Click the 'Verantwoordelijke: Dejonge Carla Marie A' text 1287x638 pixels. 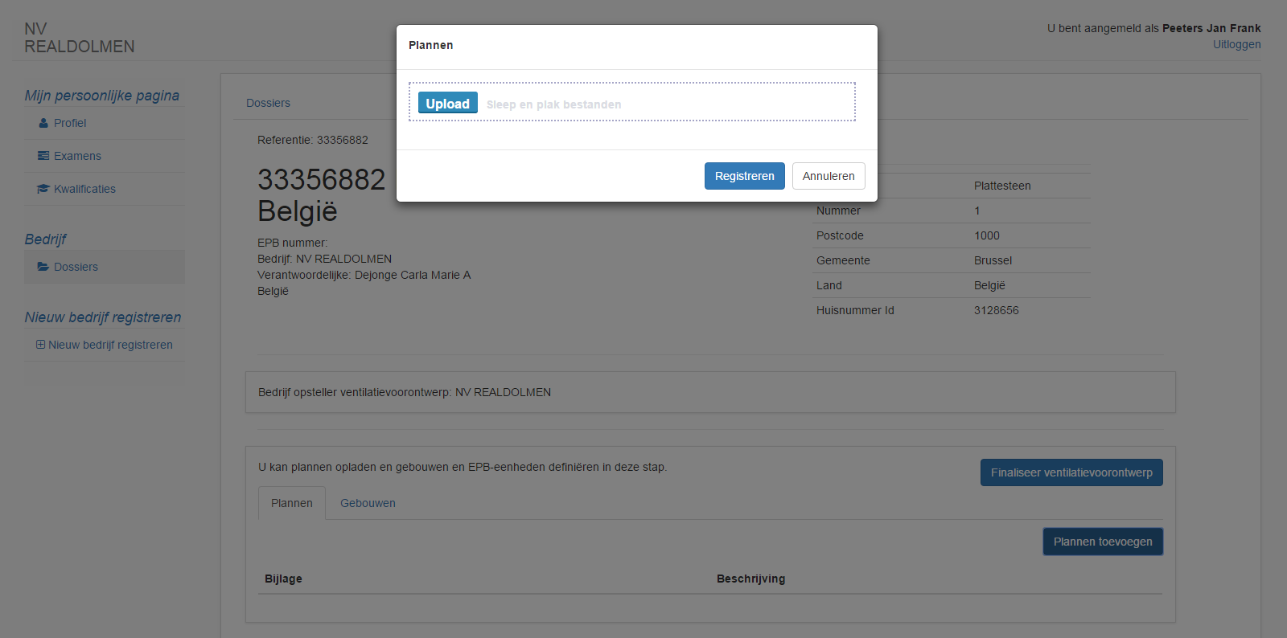[x=364, y=275]
